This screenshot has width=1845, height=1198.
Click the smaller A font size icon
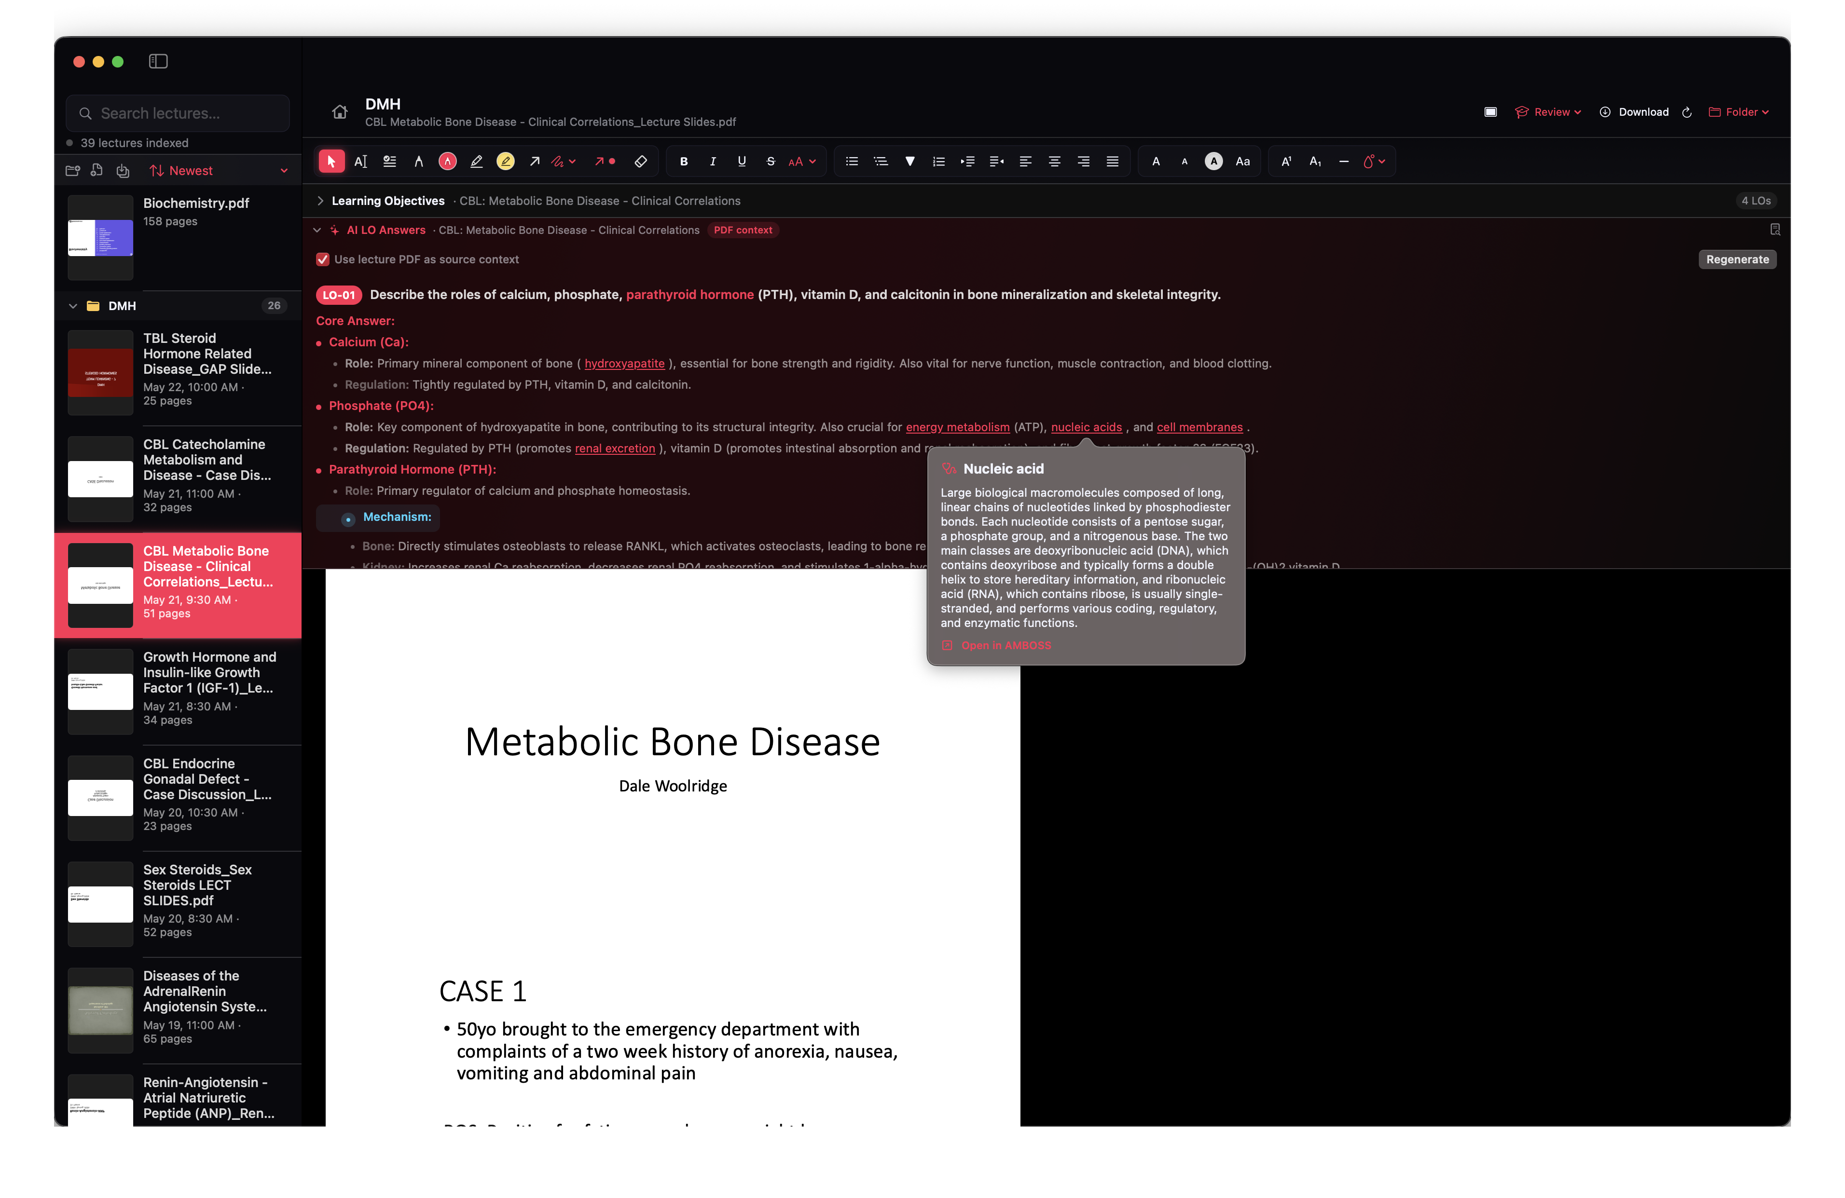(x=1184, y=161)
